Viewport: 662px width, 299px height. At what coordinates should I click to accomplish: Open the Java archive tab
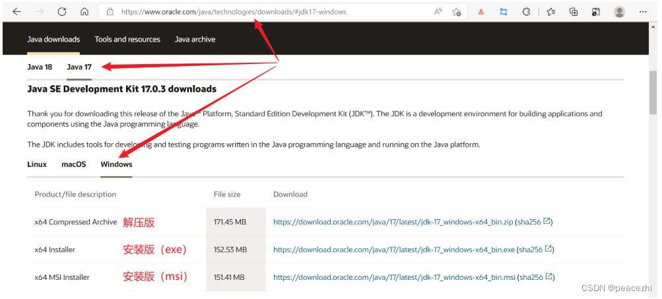(195, 40)
